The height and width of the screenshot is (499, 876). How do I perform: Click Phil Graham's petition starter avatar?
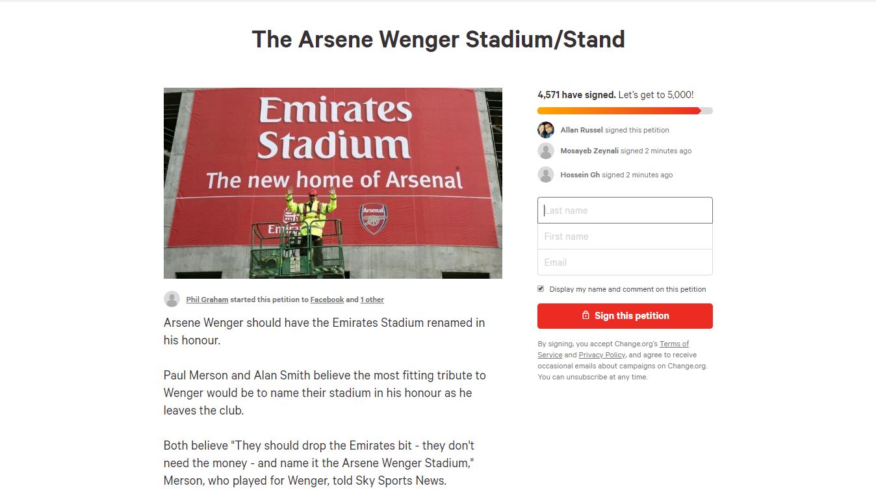(172, 299)
